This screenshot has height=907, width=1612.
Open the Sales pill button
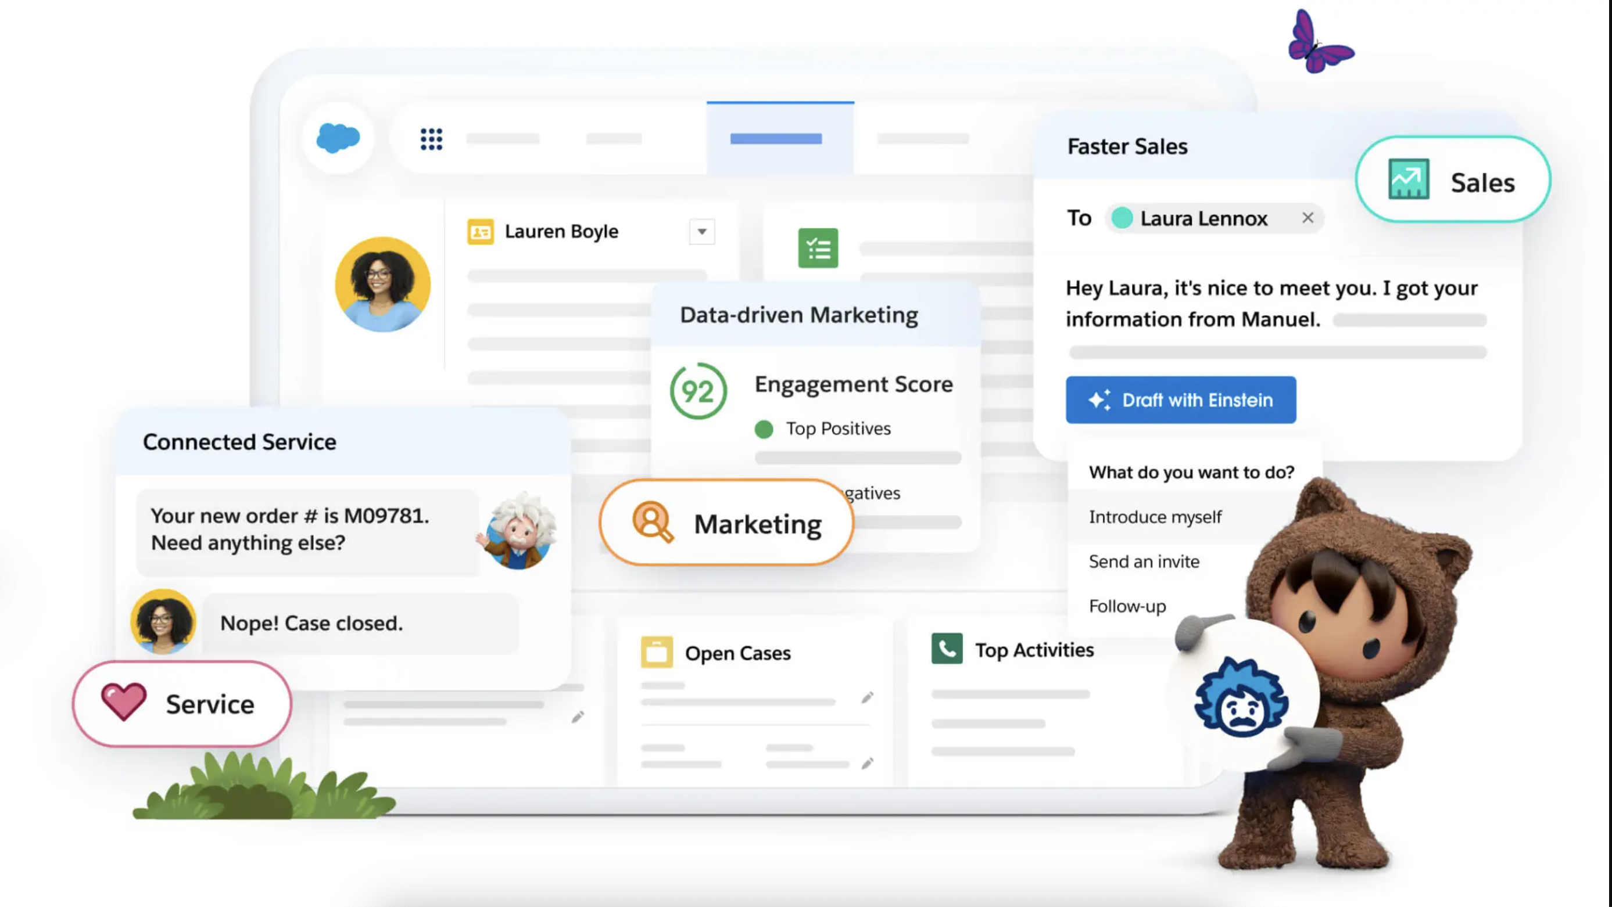coord(1452,180)
